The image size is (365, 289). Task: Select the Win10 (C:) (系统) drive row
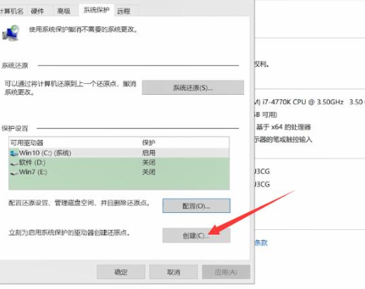(119, 153)
